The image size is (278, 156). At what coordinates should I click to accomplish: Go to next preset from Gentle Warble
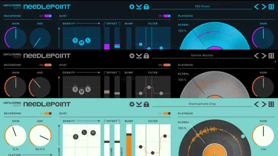pyautogui.click(x=264, y=56)
